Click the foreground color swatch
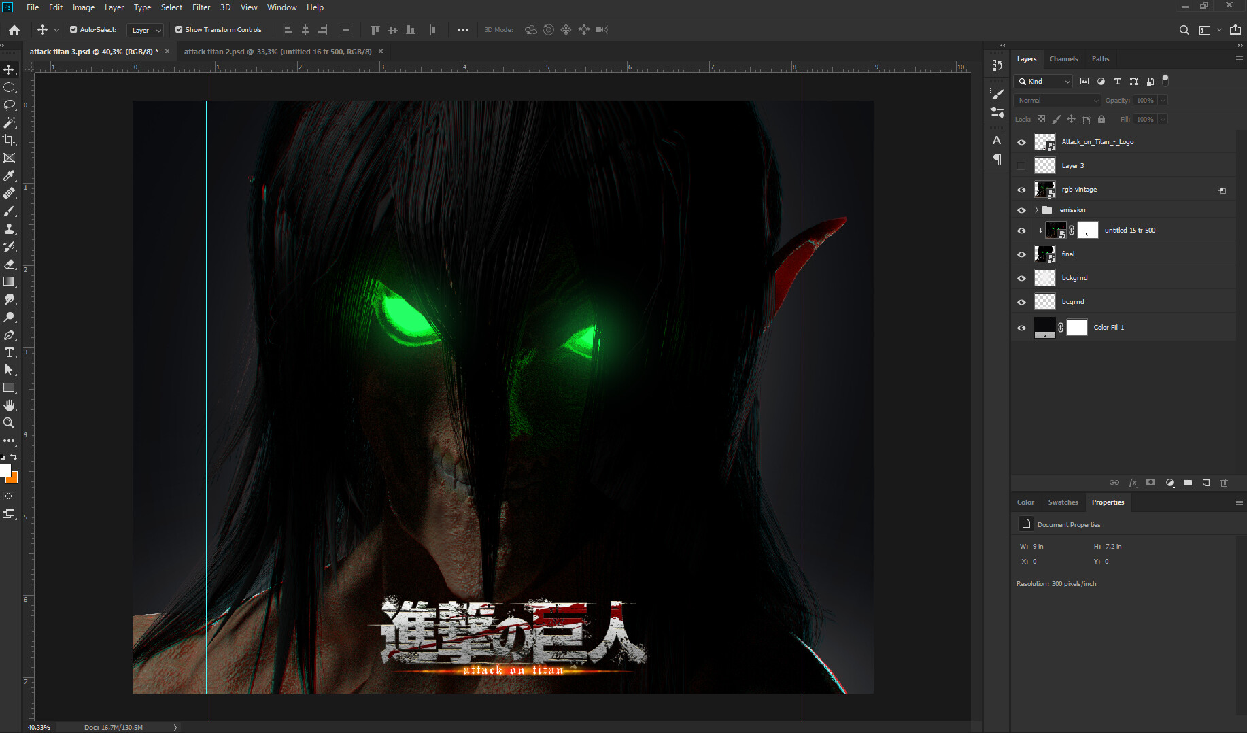The height and width of the screenshot is (733, 1247). [x=5, y=471]
